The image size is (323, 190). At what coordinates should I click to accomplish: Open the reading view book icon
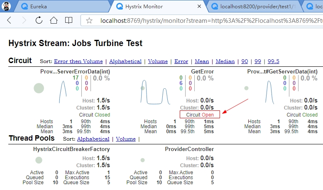(69, 20)
